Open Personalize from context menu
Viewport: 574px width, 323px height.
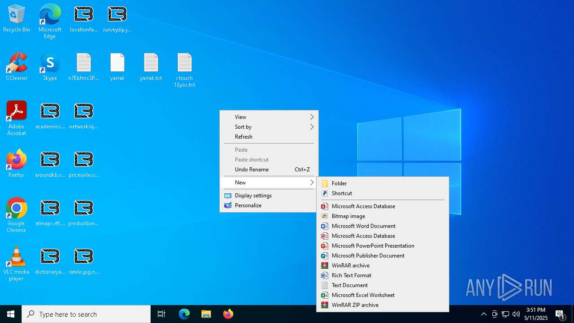coord(269,205)
